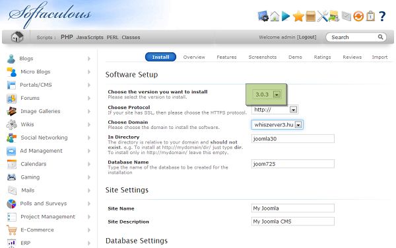
Task: Open the Demo tab
Action: click(x=295, y=57)
